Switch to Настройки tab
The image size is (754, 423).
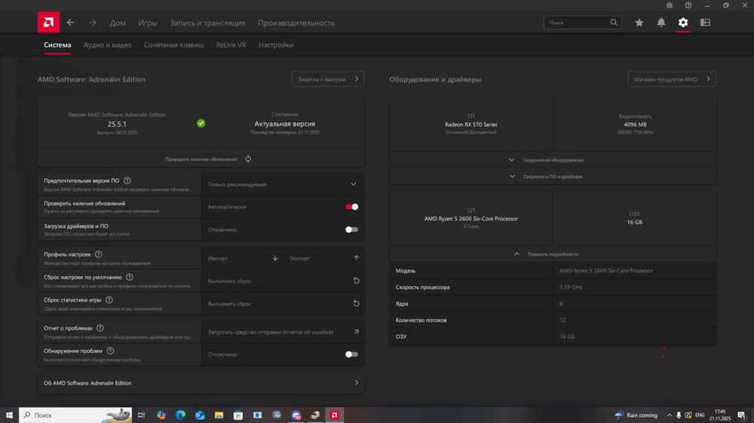click(276, 45)
